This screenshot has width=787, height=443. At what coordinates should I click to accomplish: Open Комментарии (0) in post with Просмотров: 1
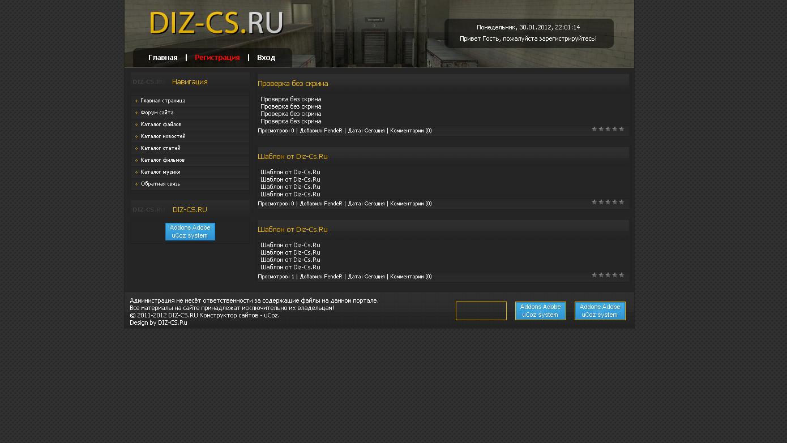pyautogui.click(x=411, y=277)
